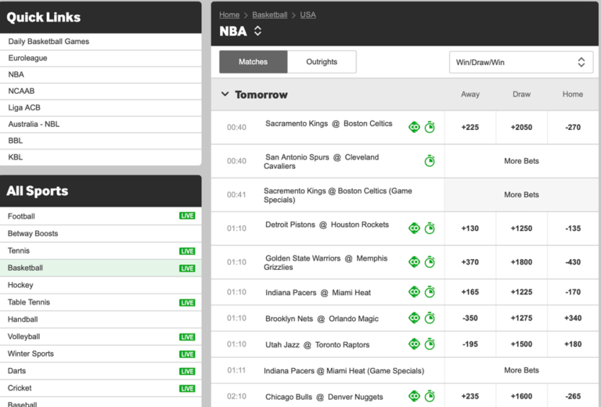The width and height of the screenshot is (601, 407).
Task: Click the LIVE badge next to Basketball
Action: (x=187, y=268)
